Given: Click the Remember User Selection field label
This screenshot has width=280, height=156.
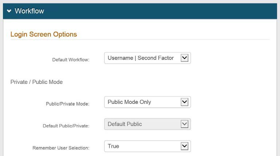Looking at the screenshot, I should click(61, 148).
